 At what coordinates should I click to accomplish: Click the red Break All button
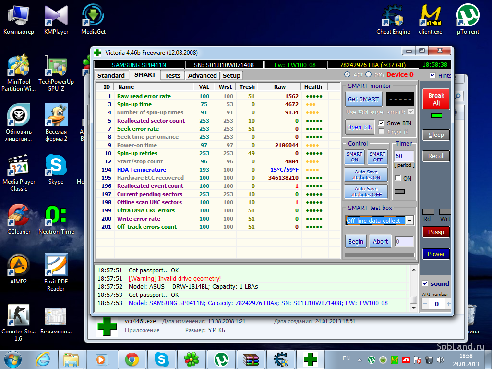tap(436, 99)
